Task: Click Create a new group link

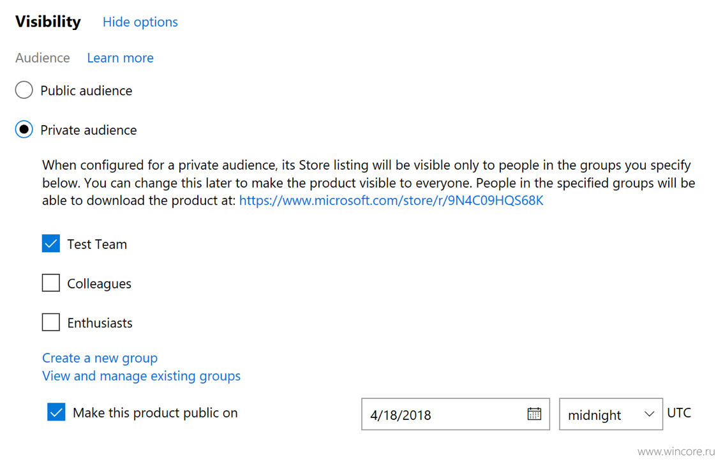Action: pos(100,358)
